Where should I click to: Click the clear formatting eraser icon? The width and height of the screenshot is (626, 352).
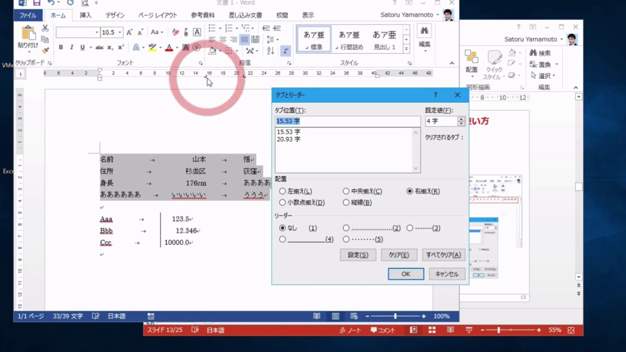(x=176, y=32)
